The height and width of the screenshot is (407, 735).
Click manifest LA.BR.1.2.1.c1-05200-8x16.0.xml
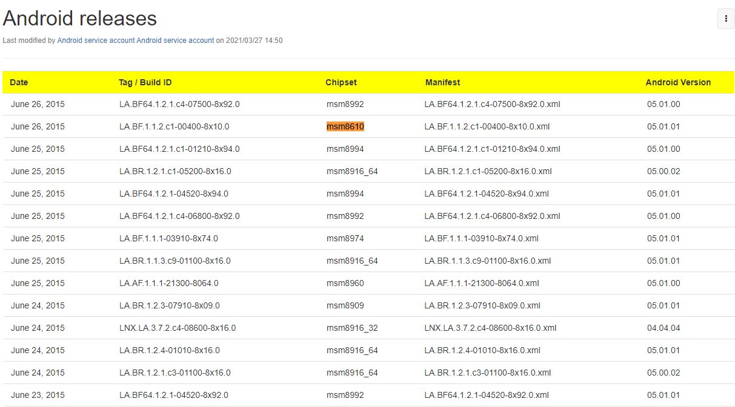tap(488, 171)
